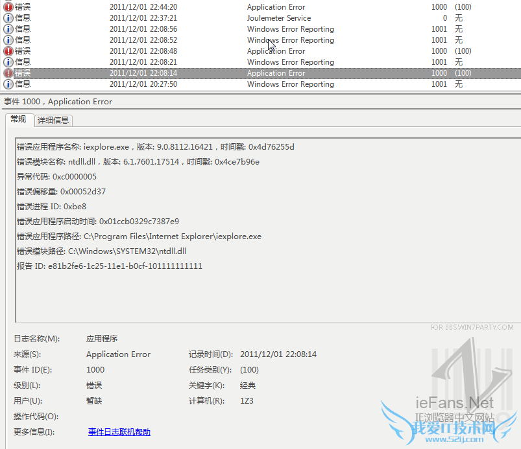This screenshot has width=521, height=449.
Task: Select timestamp 2011/12/01 22:37:21
Action: click(143, 18)
